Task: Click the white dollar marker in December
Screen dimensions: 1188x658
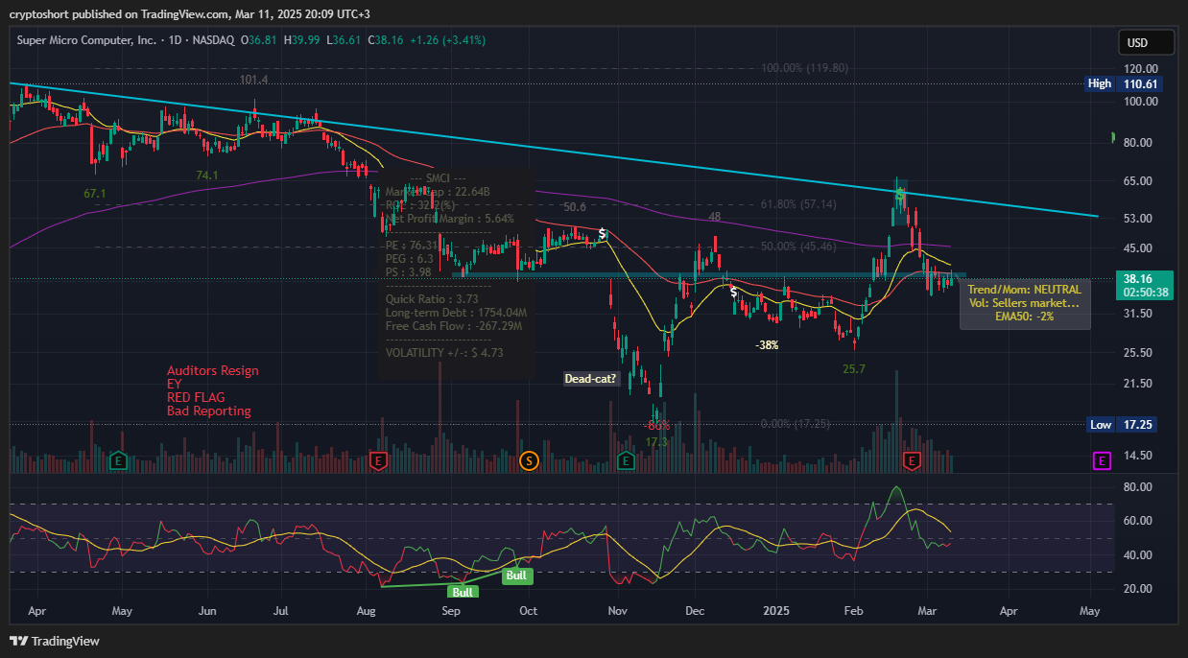Action: (x=734, y=292)
